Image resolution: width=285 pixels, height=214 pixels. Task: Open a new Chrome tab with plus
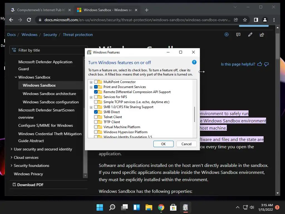click(x=146, y=10)
